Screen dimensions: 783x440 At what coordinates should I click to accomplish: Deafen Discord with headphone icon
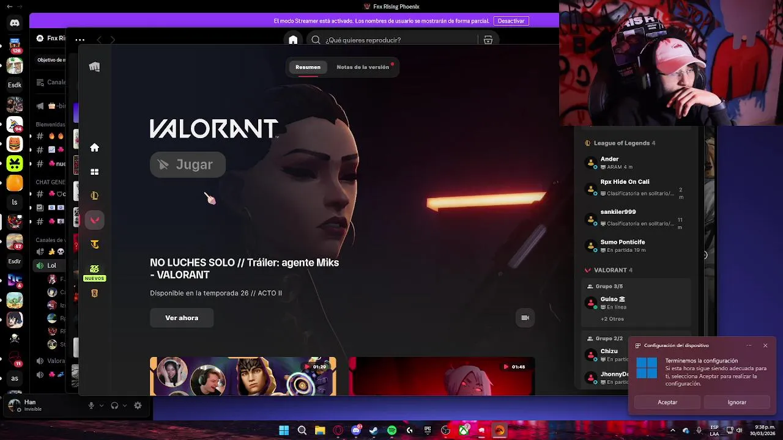(x=114, y=405)
